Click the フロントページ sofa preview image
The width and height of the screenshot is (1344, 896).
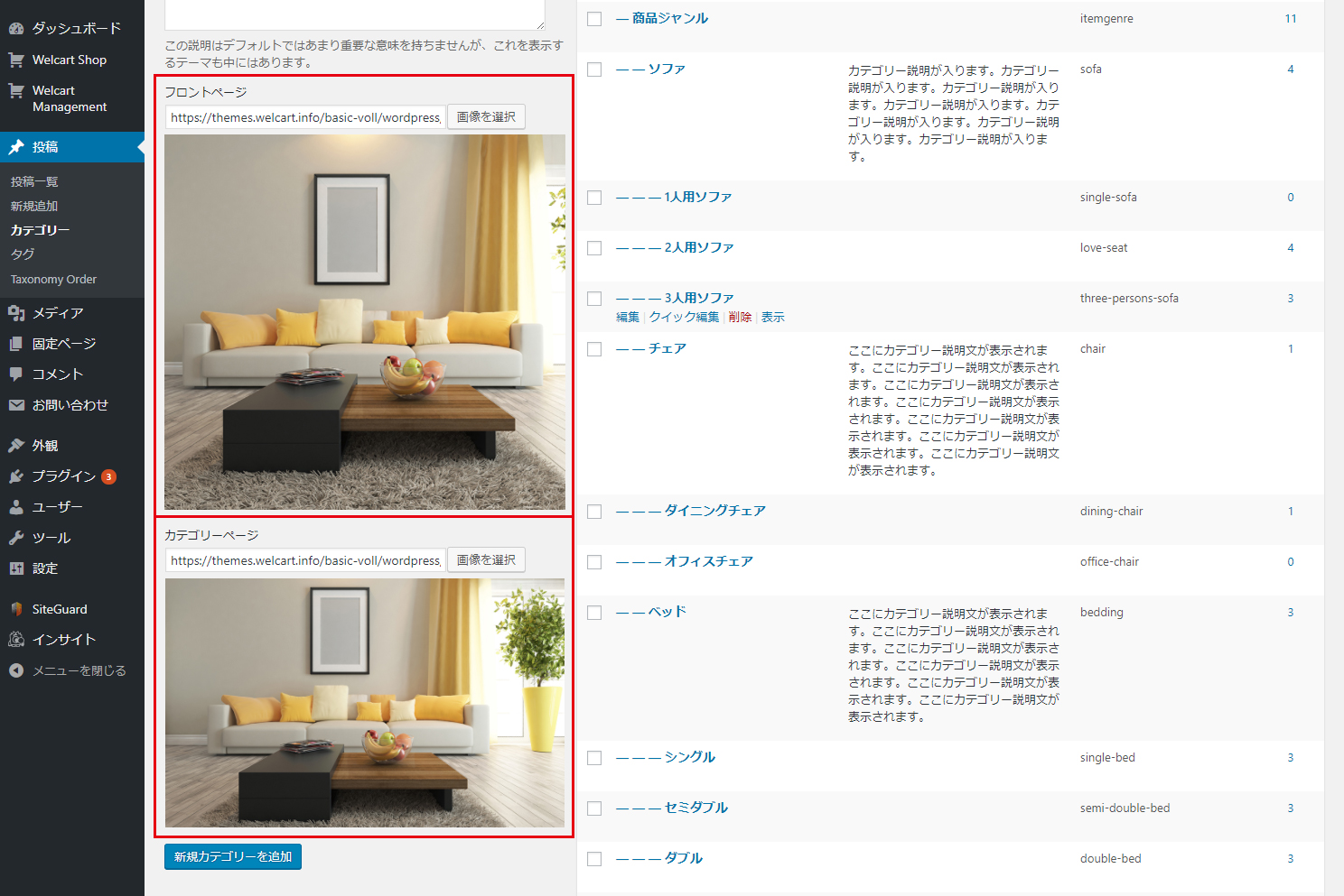[365, 322]
